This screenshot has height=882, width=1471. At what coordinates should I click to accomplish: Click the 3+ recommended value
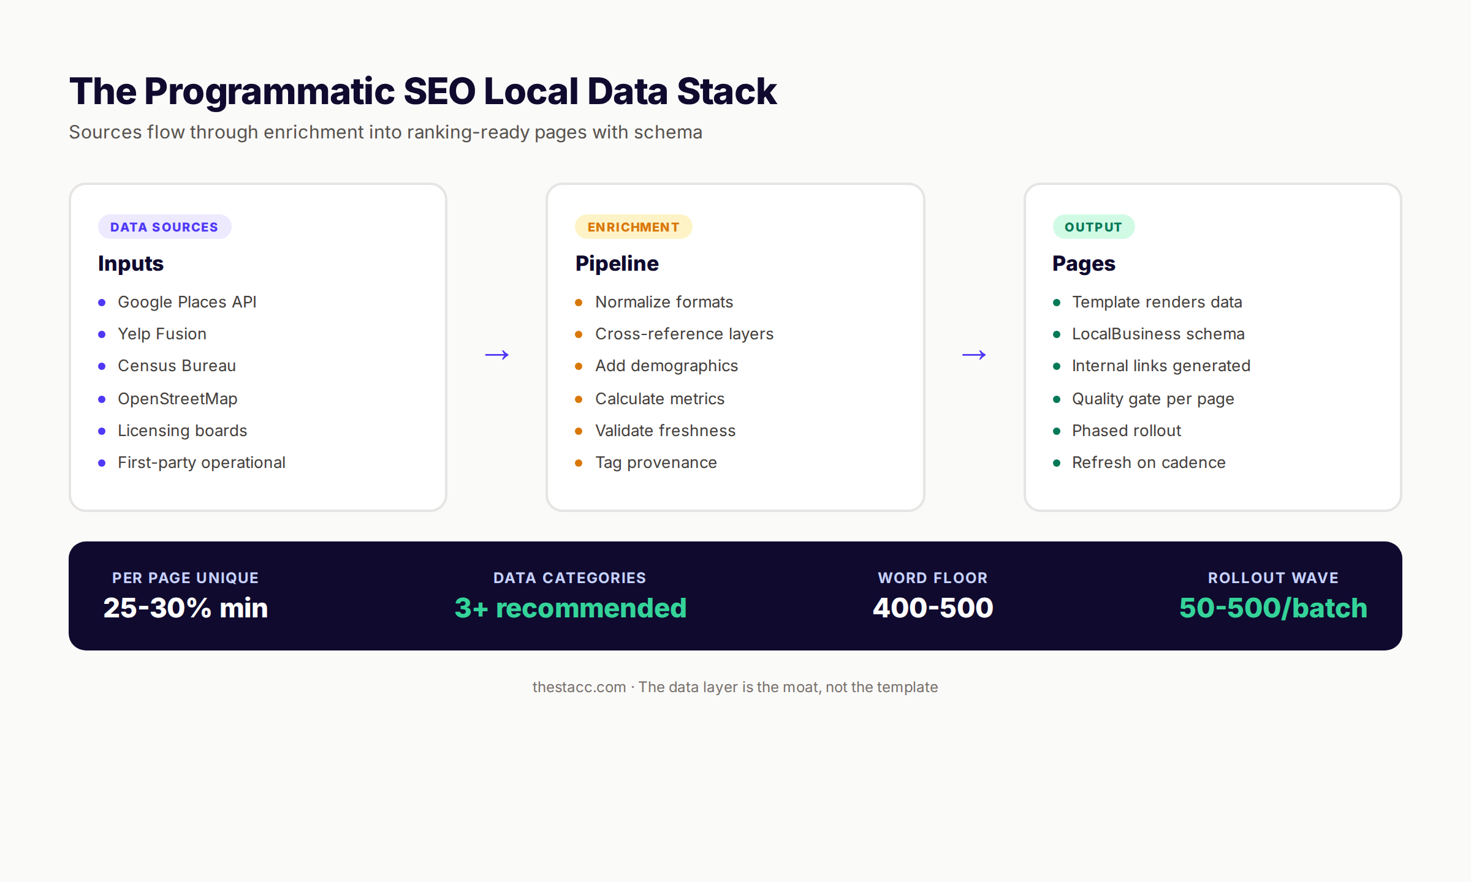(x=570, y=608)
